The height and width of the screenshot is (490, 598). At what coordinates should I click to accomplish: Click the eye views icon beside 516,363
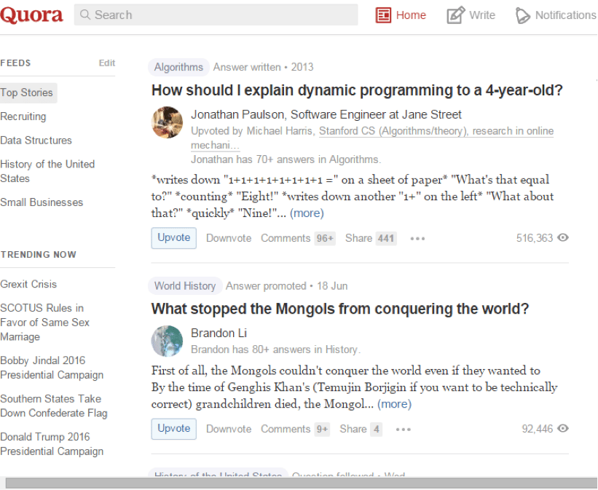pyautogui.click(x=563, y=237)
